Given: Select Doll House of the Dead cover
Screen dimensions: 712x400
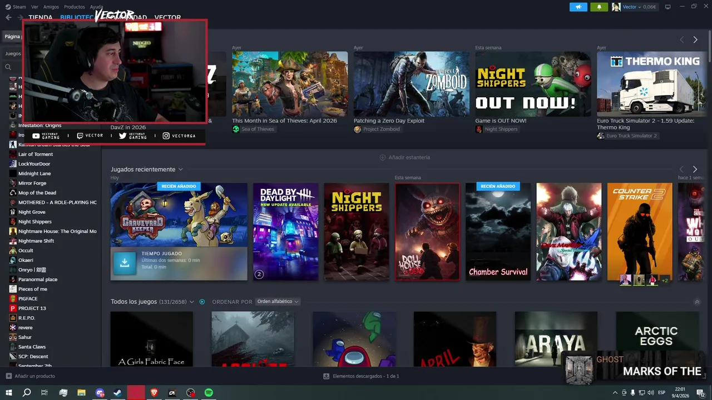Looking at the screenshot, I should (427, 232).
